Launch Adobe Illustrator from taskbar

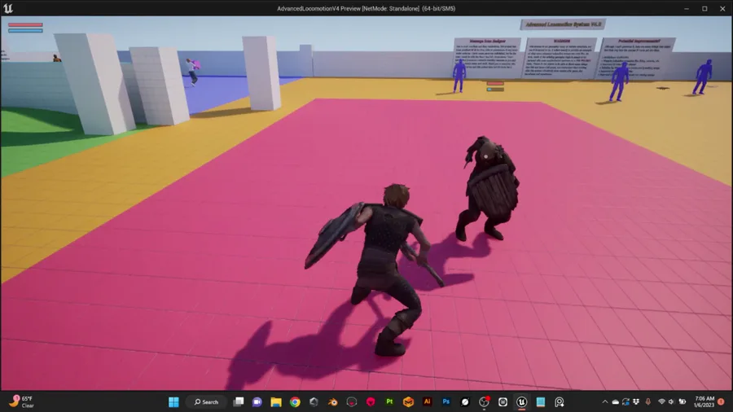[427, 401]
